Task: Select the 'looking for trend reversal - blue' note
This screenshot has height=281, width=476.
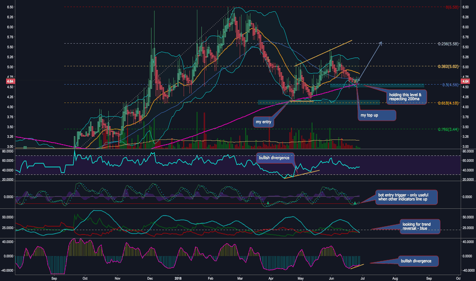Action: (x=419, y=226)
